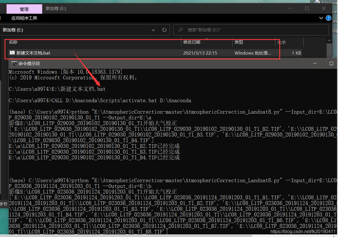Image resolution: width=338 pixels, height=237 pixels.
Task: Click the batch file icon of 新建文本文档.bat
Action: (x=12, y=53)
